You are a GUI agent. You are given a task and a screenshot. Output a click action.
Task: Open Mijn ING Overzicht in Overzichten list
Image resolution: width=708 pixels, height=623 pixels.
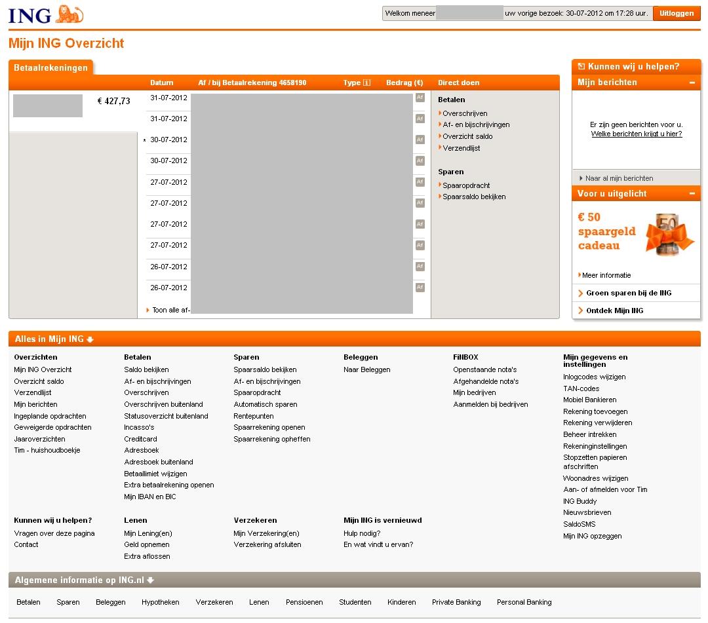[x=43, y=369]
